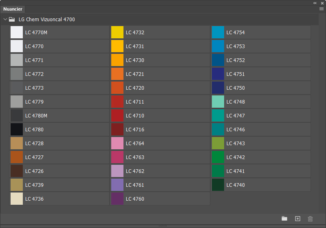Create a new swatch group folder

click(x=284, y=219)
